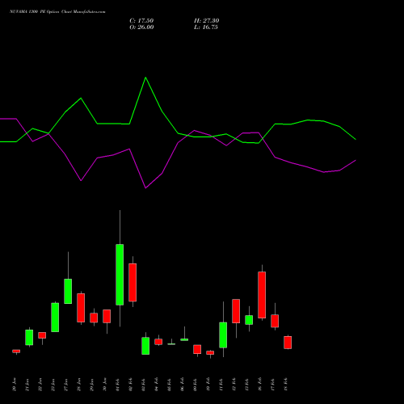Viewport: 404px width, 404px height.
Task: Click the green candle for 11 Feb
Action: (223, 335)
